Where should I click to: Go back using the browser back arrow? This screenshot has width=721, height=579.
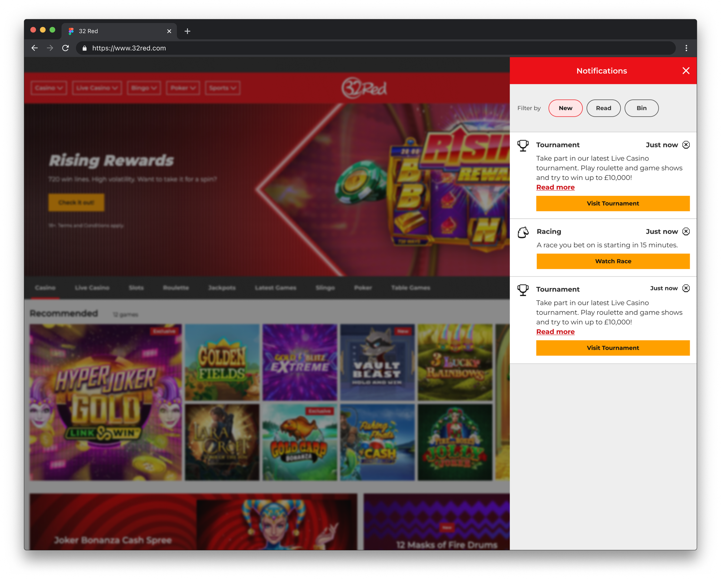[x=34, y=48]
